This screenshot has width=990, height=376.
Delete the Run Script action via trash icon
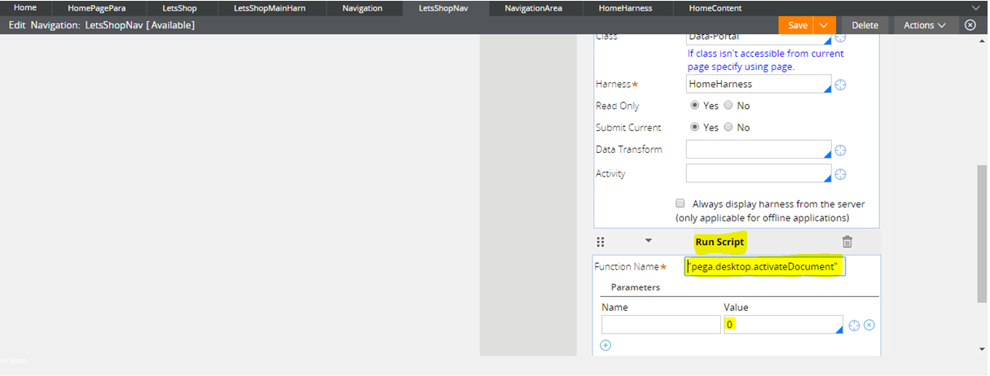click(847, 242)
